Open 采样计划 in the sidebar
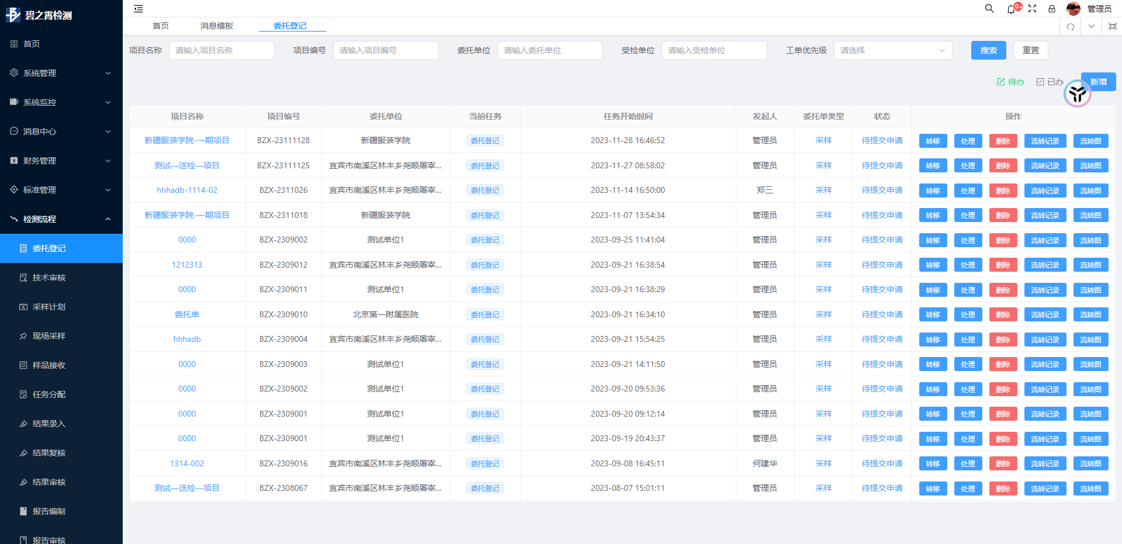Screen dimensions: 1122x544 pyautogui.click(x=61, y=307)
